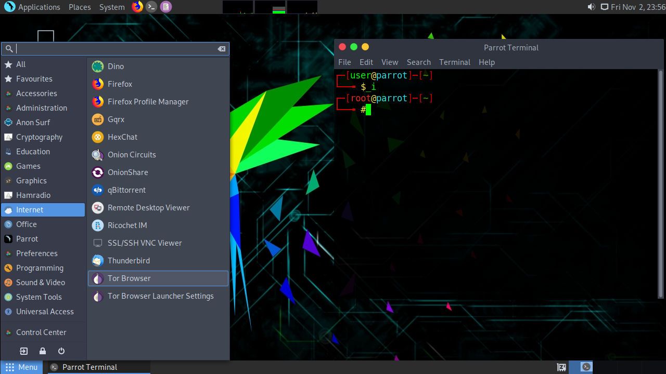Viewport: 666px width, 374px height.
Task: Show the Education category
Action: [x=43, y=151]
